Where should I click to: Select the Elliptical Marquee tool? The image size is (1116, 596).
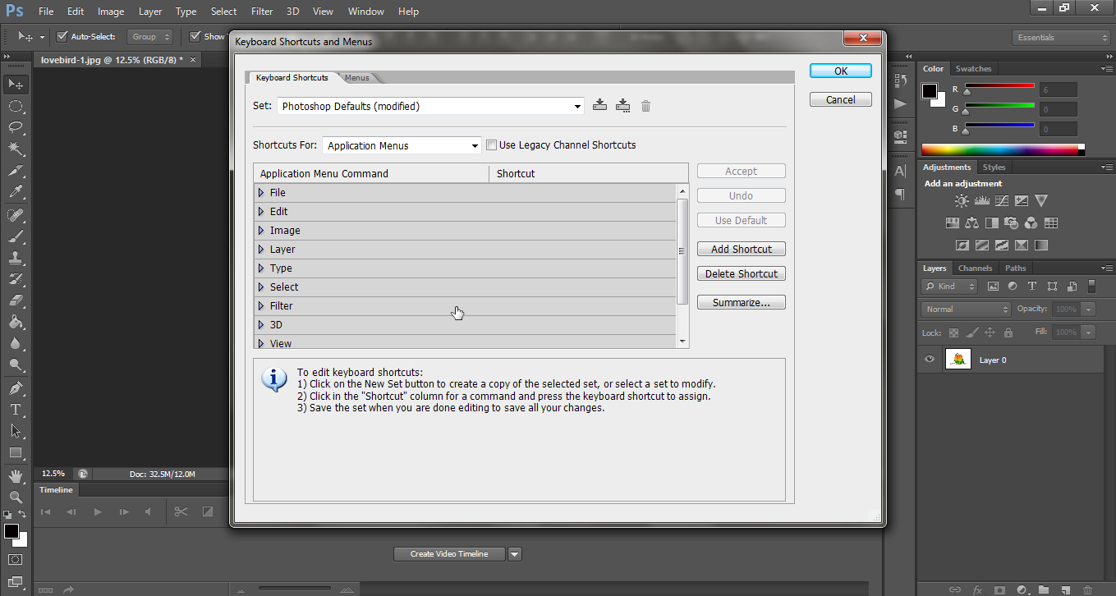pos(16,106)
